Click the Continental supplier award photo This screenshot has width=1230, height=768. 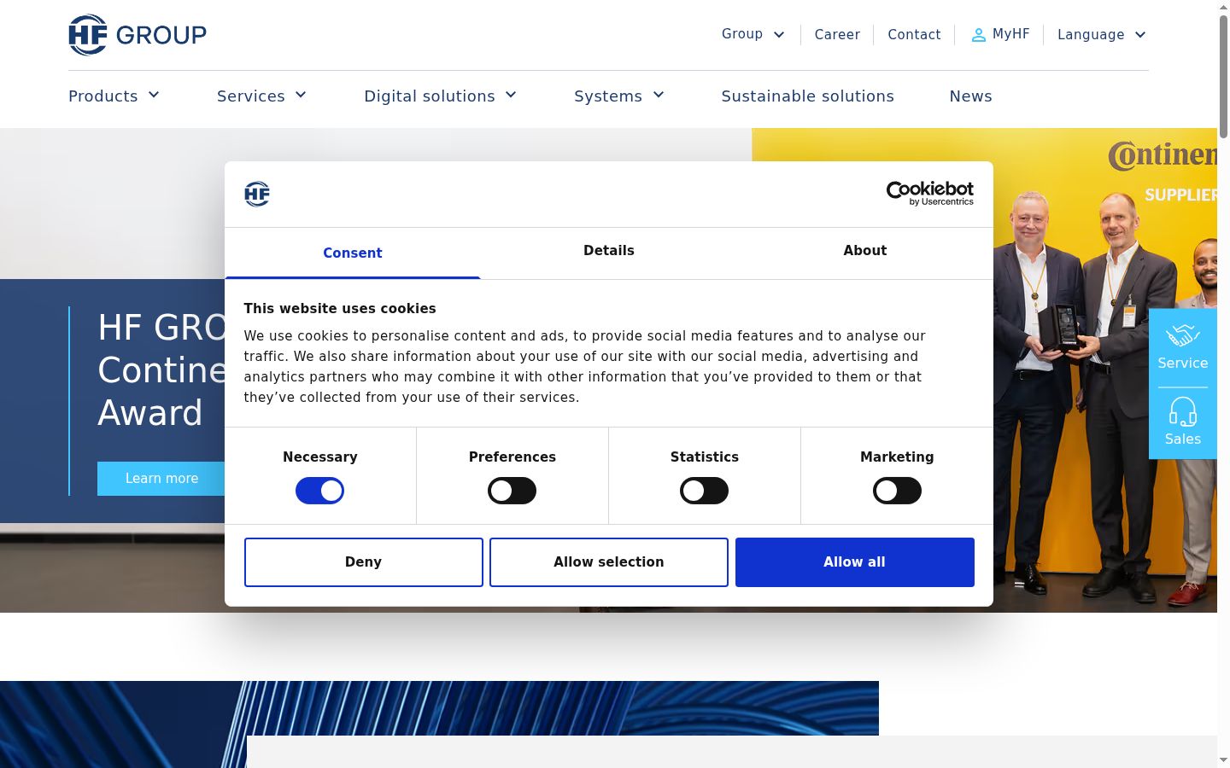click(1105, 370)
